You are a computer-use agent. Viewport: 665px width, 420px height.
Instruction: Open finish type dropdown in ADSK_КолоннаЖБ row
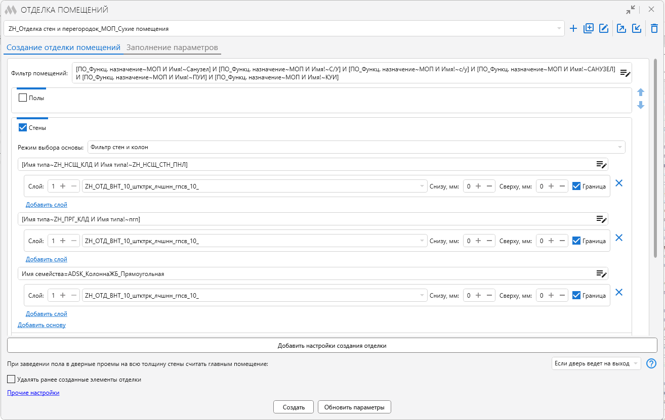pos(255,295)
